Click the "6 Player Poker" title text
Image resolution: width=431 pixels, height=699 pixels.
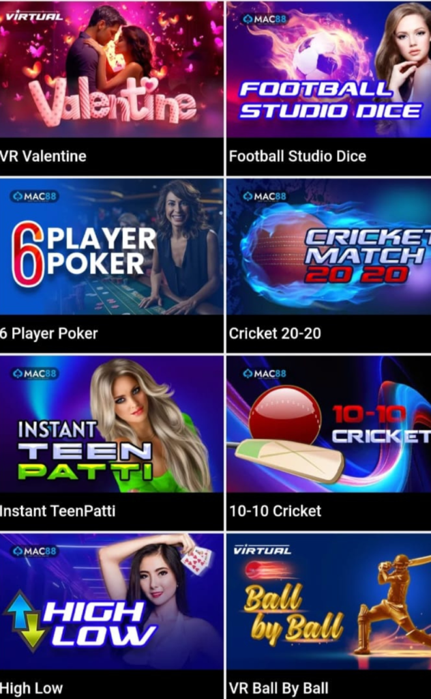(48, 333)
